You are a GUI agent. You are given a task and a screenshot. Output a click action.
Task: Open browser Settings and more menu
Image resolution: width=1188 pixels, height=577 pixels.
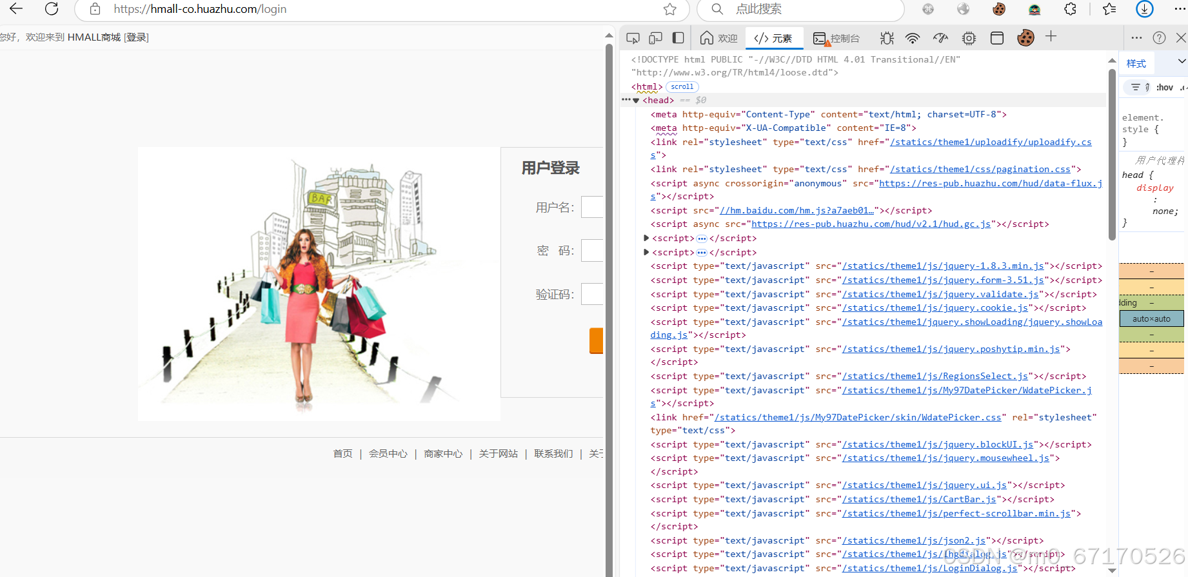[x=1180, y=9]
